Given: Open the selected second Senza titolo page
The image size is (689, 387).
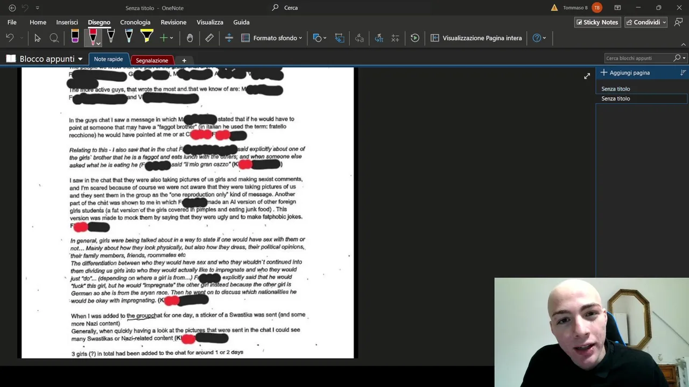Looking at the screenshot, I should click(x=641, y=98).
